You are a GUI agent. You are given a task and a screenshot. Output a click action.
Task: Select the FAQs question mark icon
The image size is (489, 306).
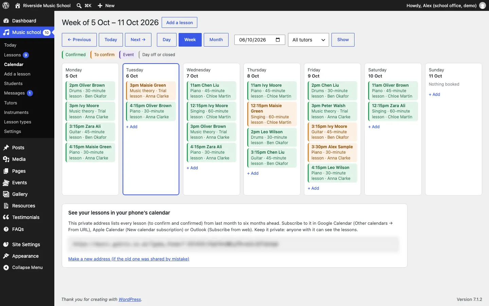click(x=6, y=229)
